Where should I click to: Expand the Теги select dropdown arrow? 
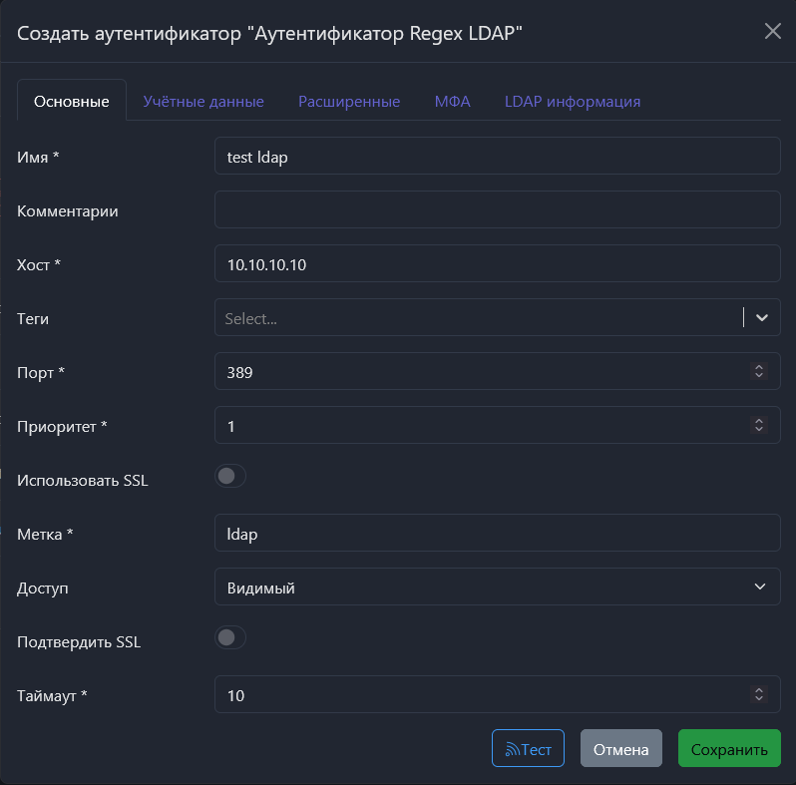click(762, 317)
